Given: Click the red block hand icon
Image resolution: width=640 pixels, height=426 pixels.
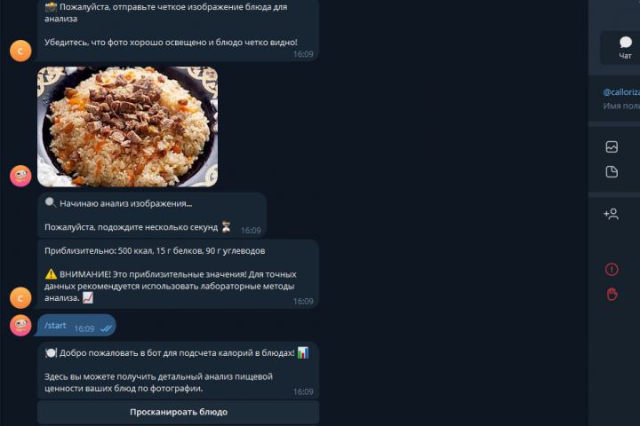Looking at the screenshot, I should pos(612,294).
